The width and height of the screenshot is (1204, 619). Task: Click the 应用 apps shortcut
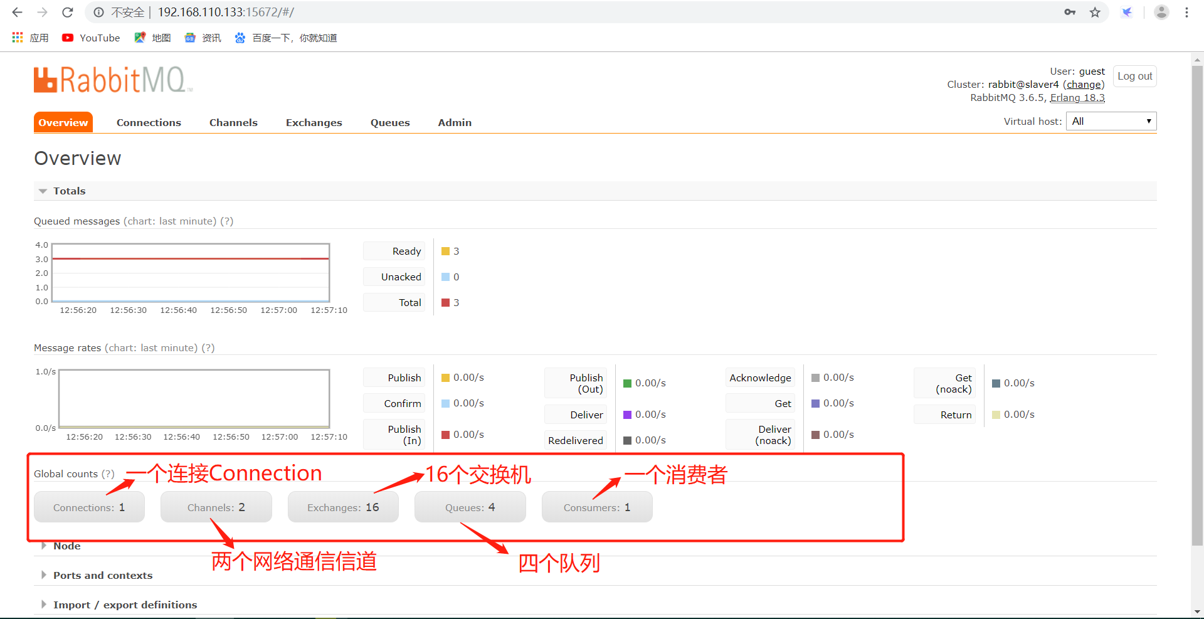click(29, 38)
